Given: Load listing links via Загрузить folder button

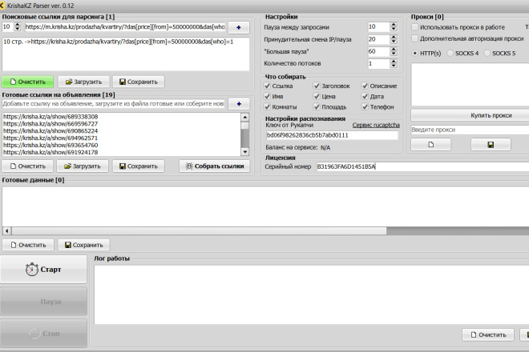Looking at the screenshot, I should click(x=83, y=166).
